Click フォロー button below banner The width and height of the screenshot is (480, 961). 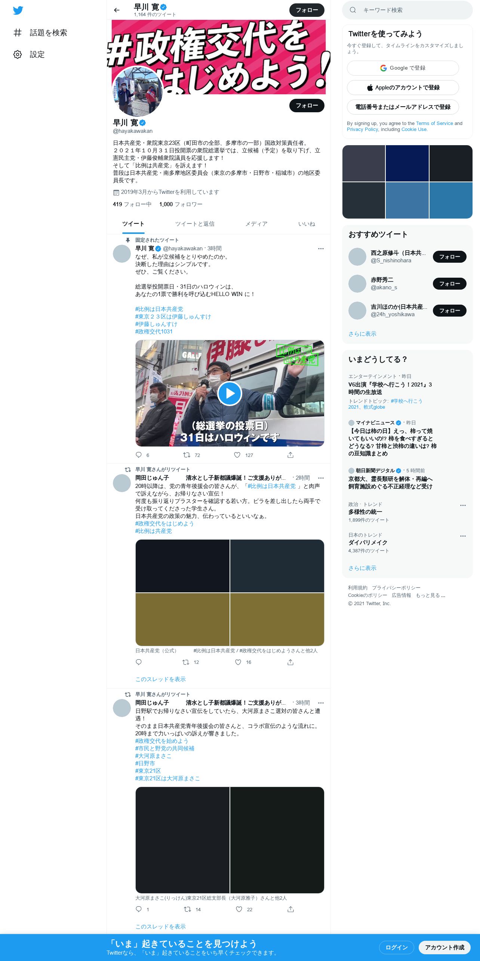tap(307, 106)
